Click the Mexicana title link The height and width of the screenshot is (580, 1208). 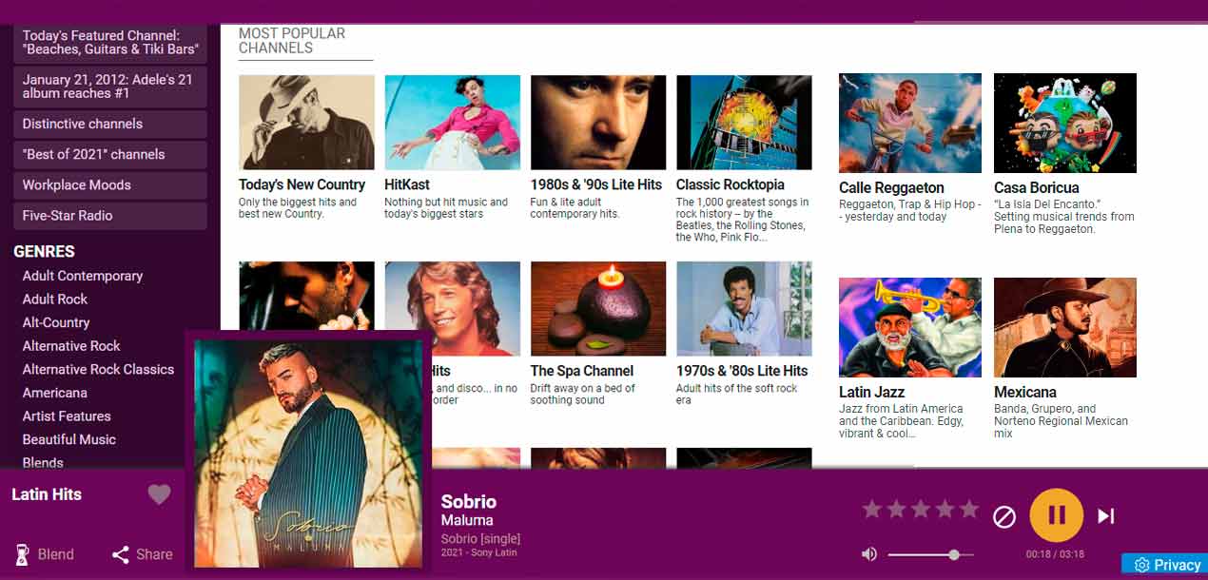pos(1025,392)
